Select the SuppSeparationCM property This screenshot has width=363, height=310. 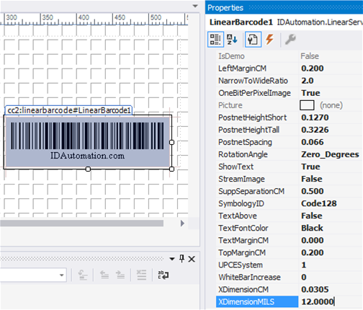coord(251,191)
